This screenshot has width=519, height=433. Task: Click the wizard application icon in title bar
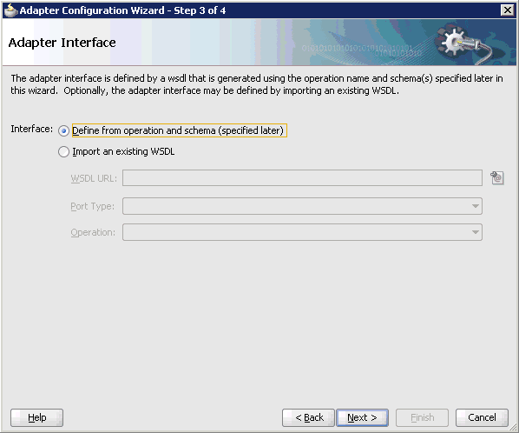click(x=10, y=10)
